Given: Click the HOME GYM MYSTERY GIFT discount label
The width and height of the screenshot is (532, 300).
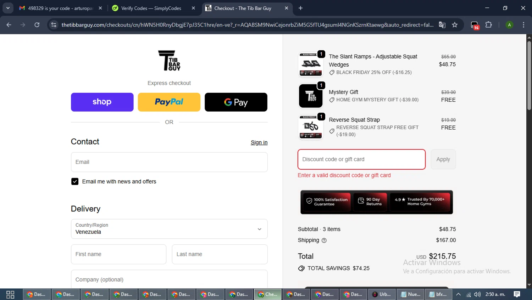Looking at the screenshot, I should (x=377, y=100).
